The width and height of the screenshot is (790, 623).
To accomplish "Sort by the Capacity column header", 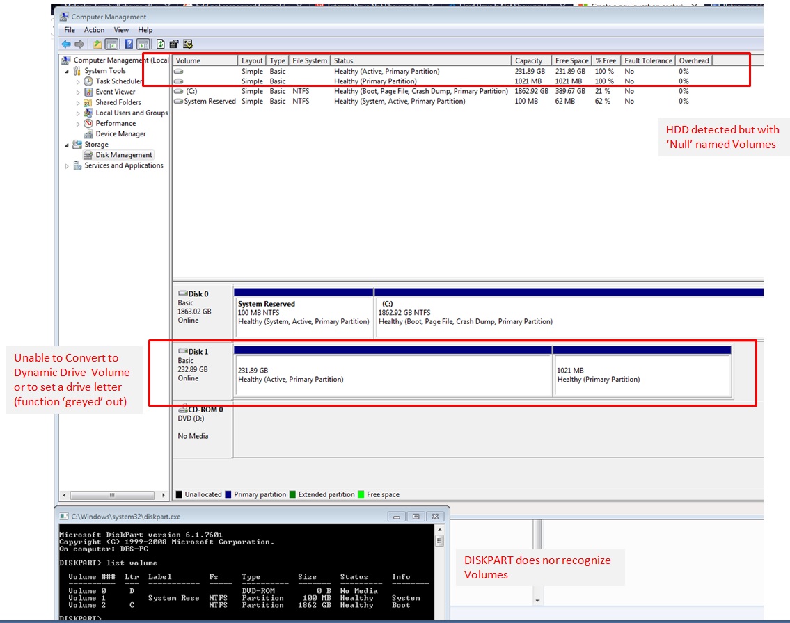I will tap(532, 60).
